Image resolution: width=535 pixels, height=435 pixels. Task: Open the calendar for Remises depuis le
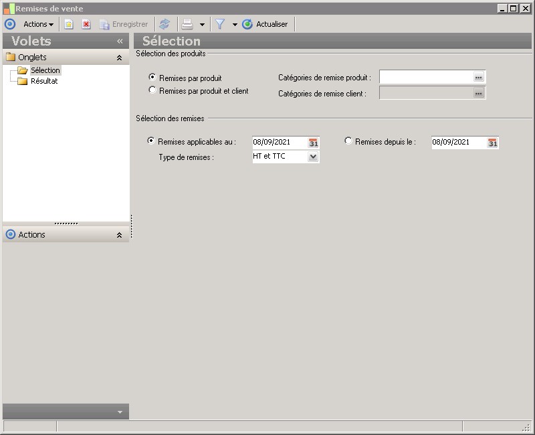pos(492,143)
